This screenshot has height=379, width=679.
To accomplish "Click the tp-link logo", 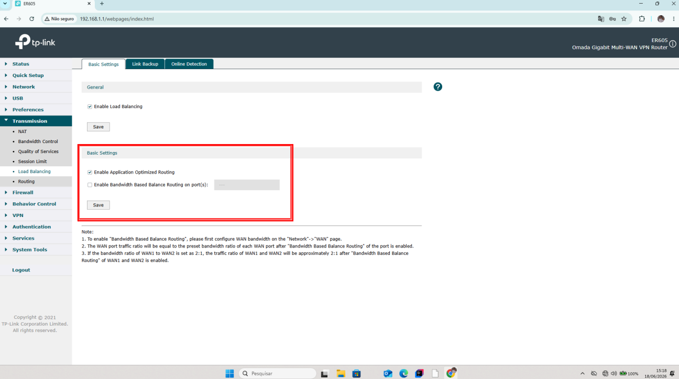I will point(35,42).
